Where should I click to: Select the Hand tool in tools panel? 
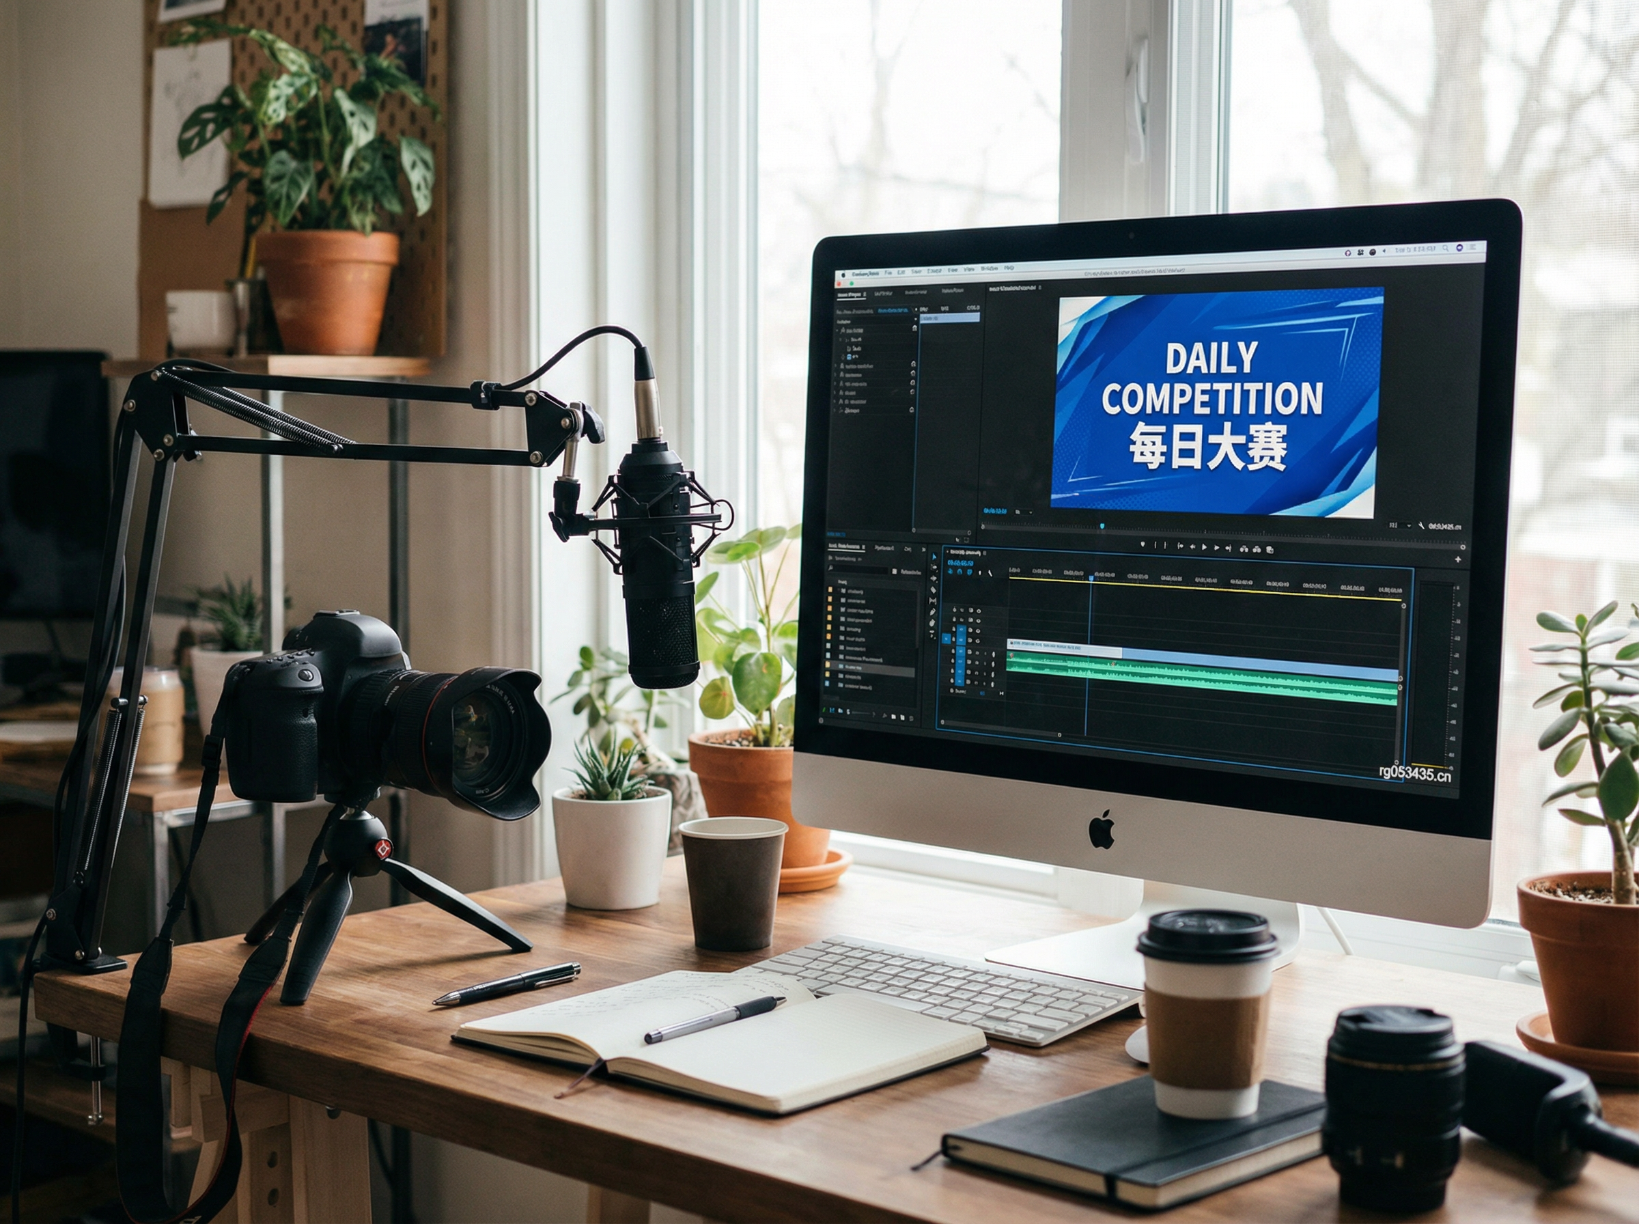click(x=932, y=623)
